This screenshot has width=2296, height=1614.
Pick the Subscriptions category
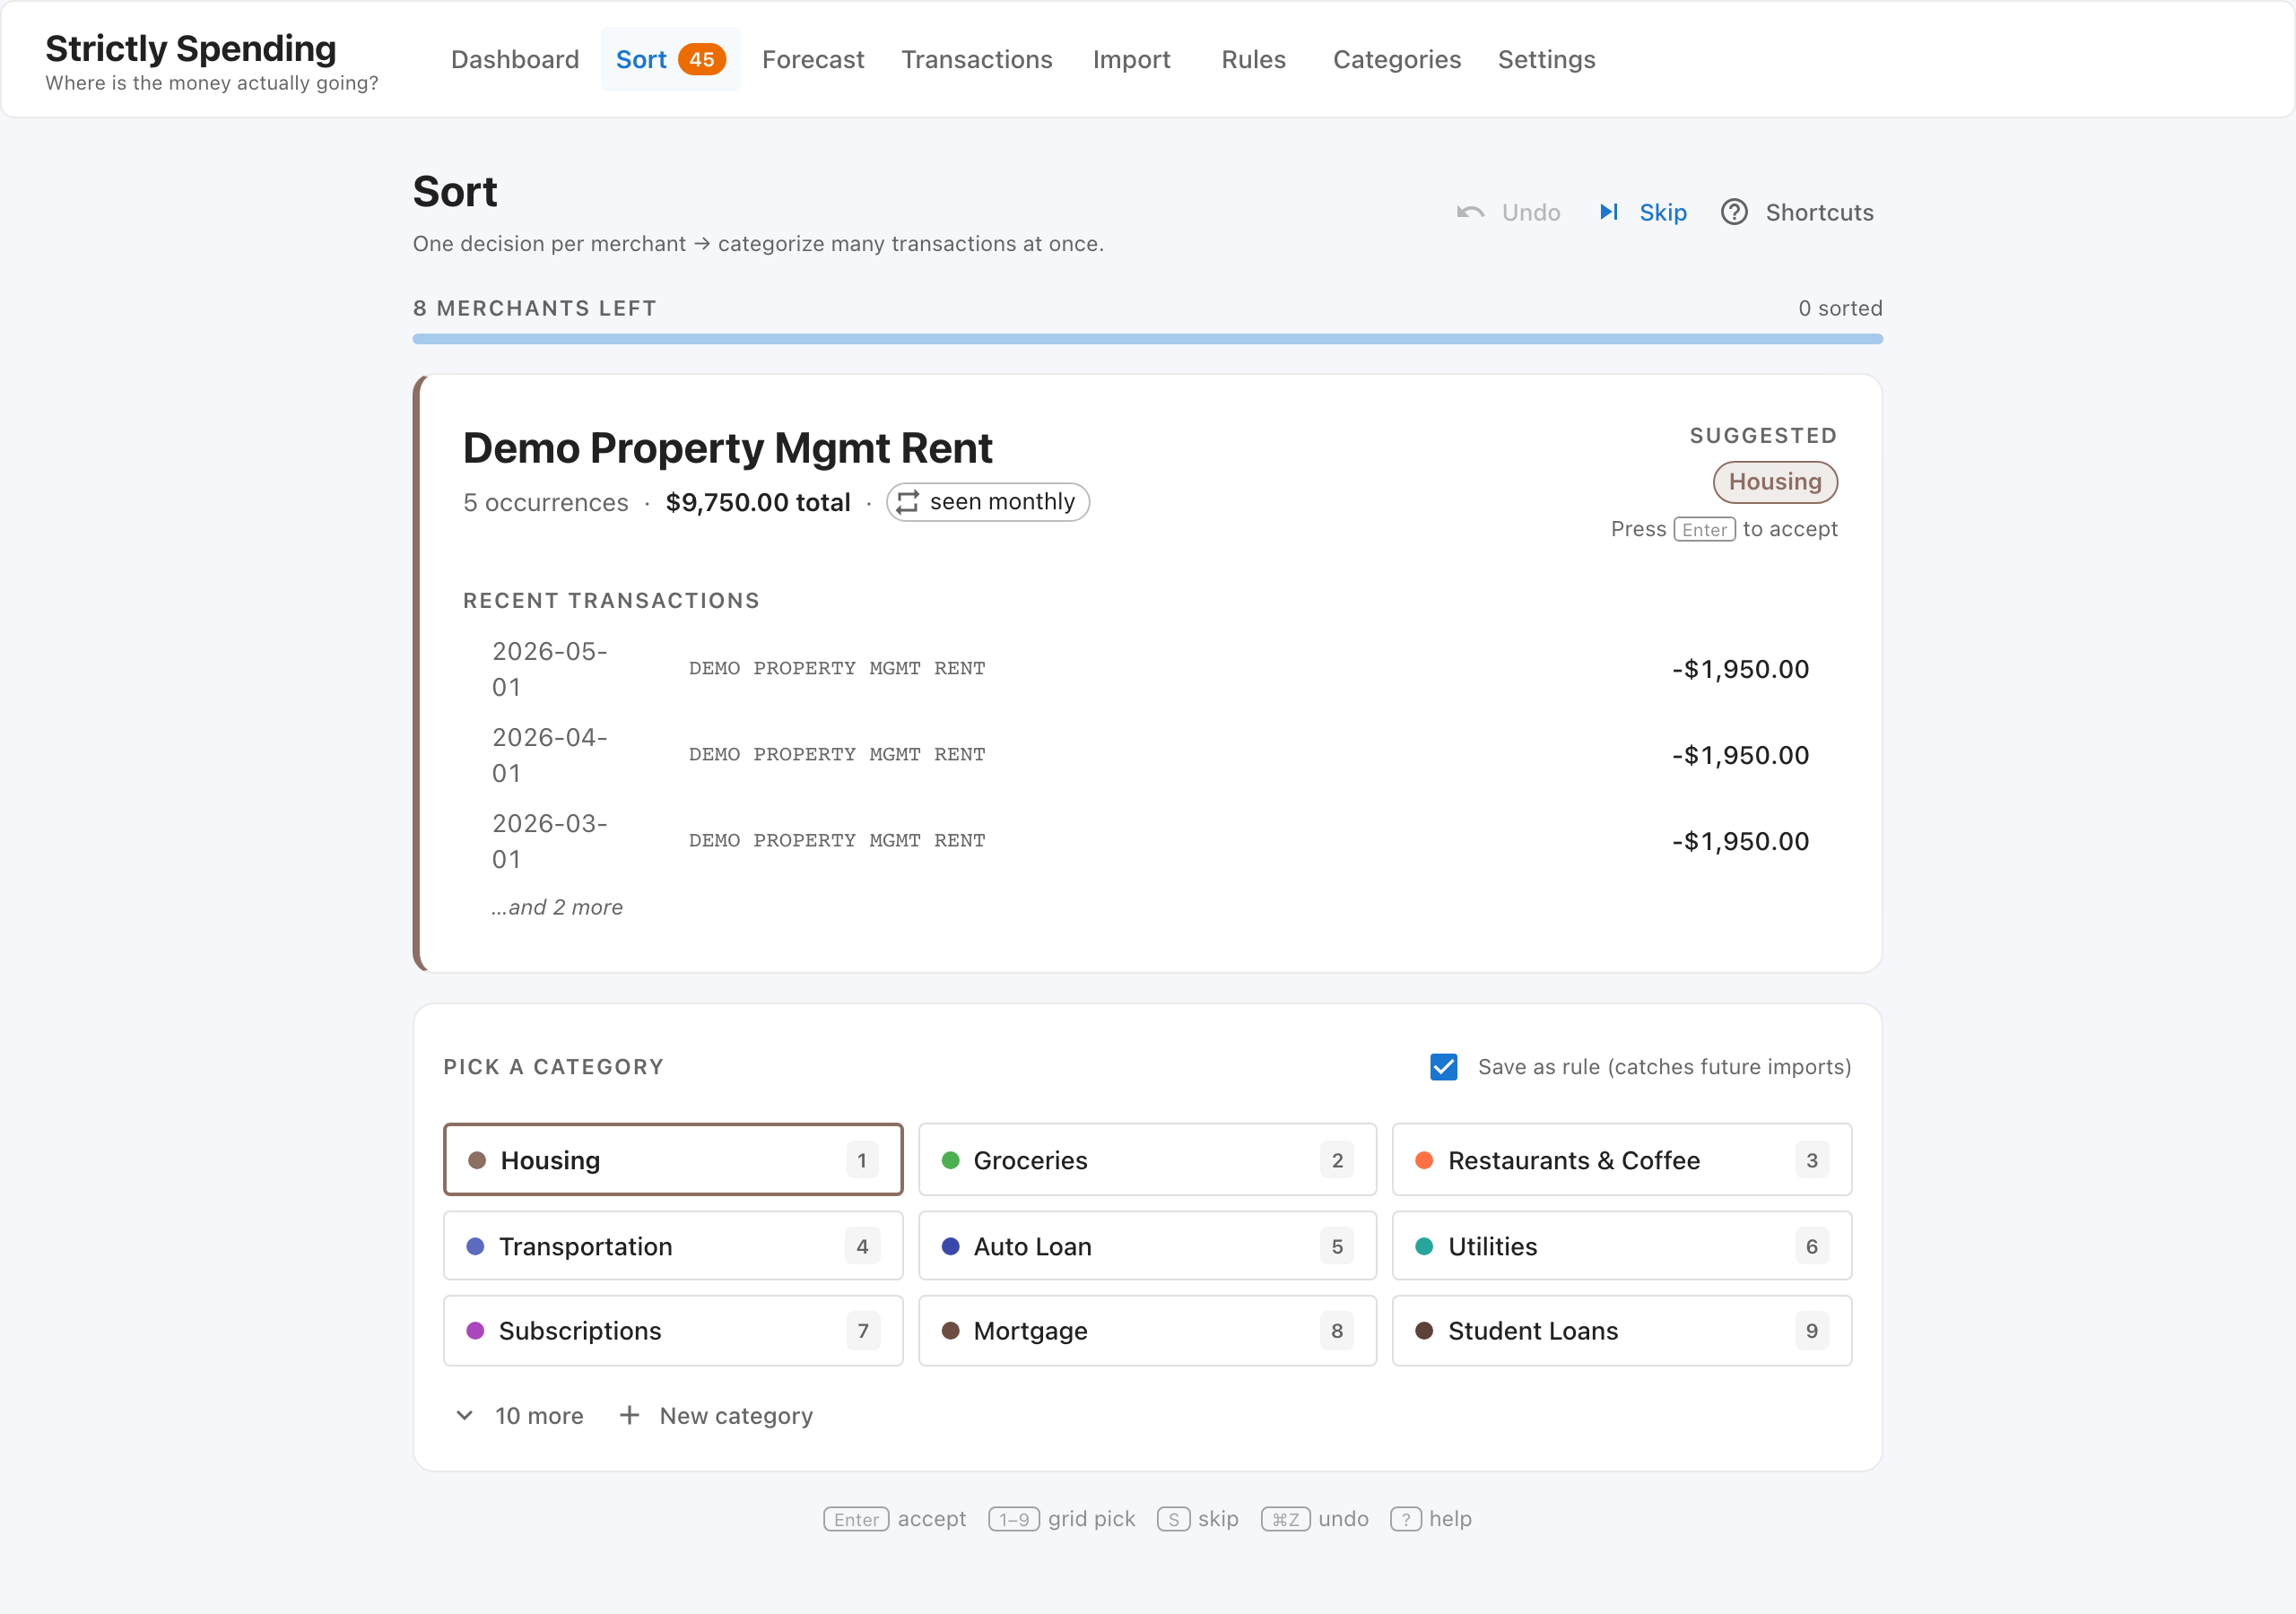pos(673,1331)
